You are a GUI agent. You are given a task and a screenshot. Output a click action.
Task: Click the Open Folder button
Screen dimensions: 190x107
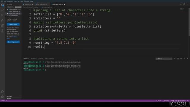[13, 24]
